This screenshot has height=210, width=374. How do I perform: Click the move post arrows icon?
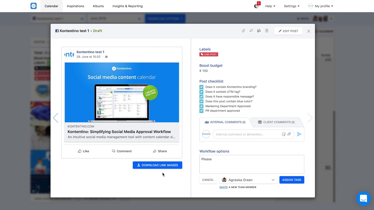pos(251,31)
